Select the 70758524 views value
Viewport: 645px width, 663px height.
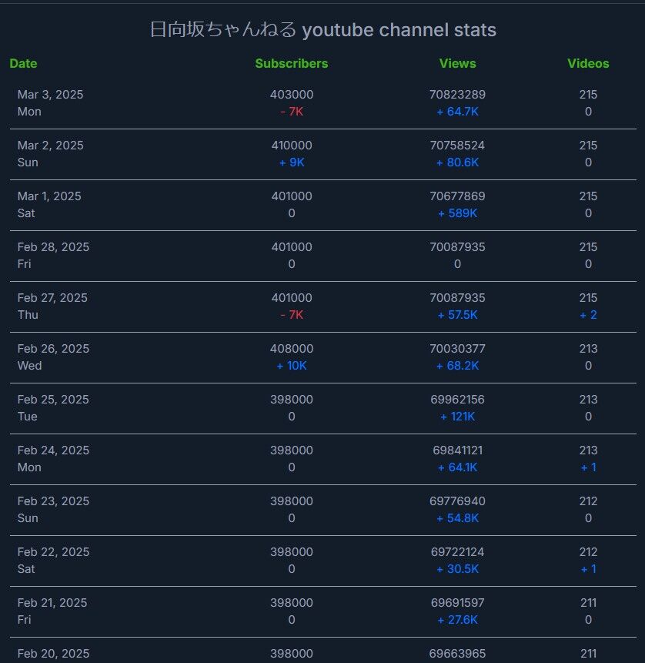tap(457, 146)
